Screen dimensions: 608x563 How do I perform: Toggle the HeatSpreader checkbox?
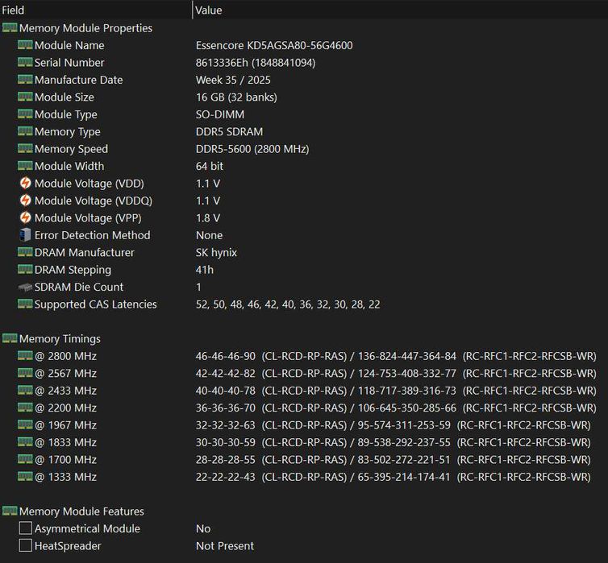point(26,546)
